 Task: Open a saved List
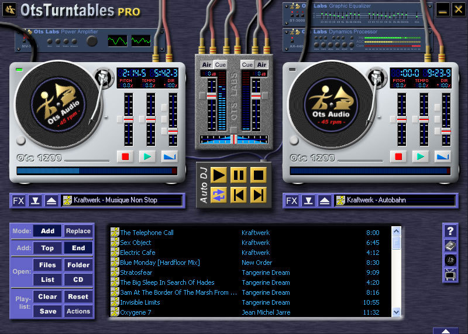(x=47, y=280)
